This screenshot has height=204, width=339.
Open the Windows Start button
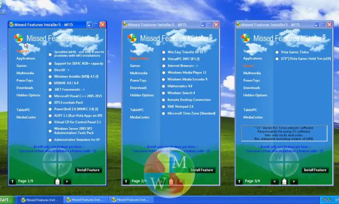coord(7,200)
